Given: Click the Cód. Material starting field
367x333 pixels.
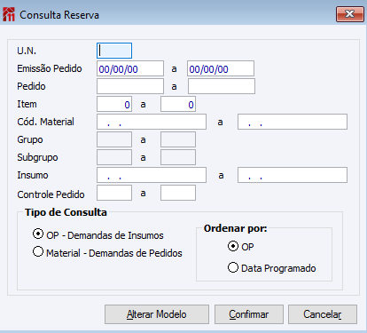Looking at the screenshot, I should 152,122.
